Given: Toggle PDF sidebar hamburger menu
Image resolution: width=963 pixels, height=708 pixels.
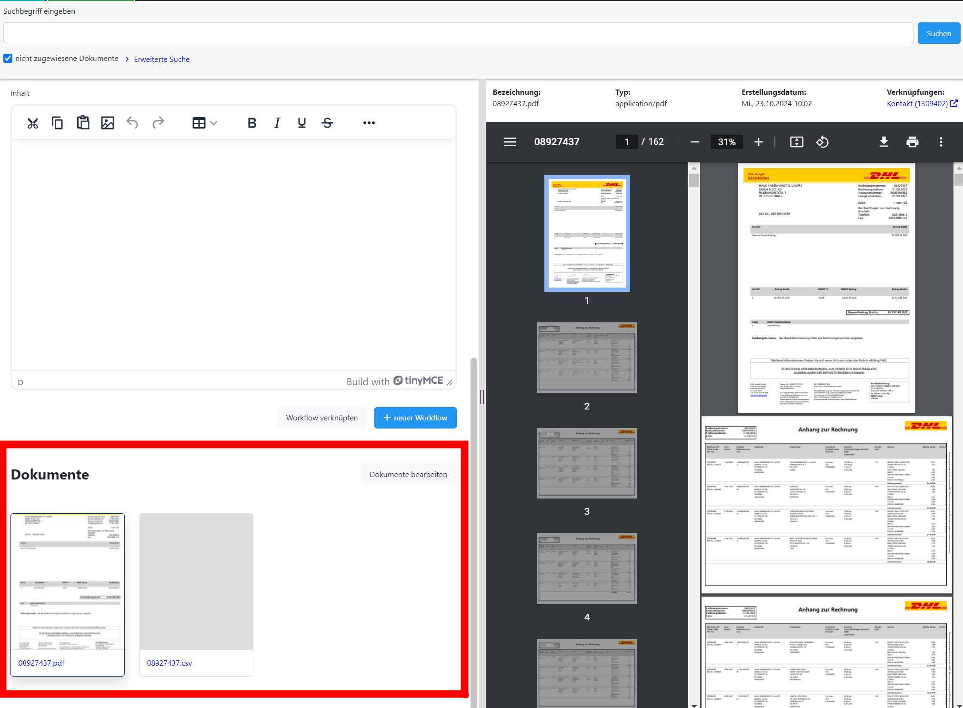Looking at the screenshot, I should click(510, 142).
